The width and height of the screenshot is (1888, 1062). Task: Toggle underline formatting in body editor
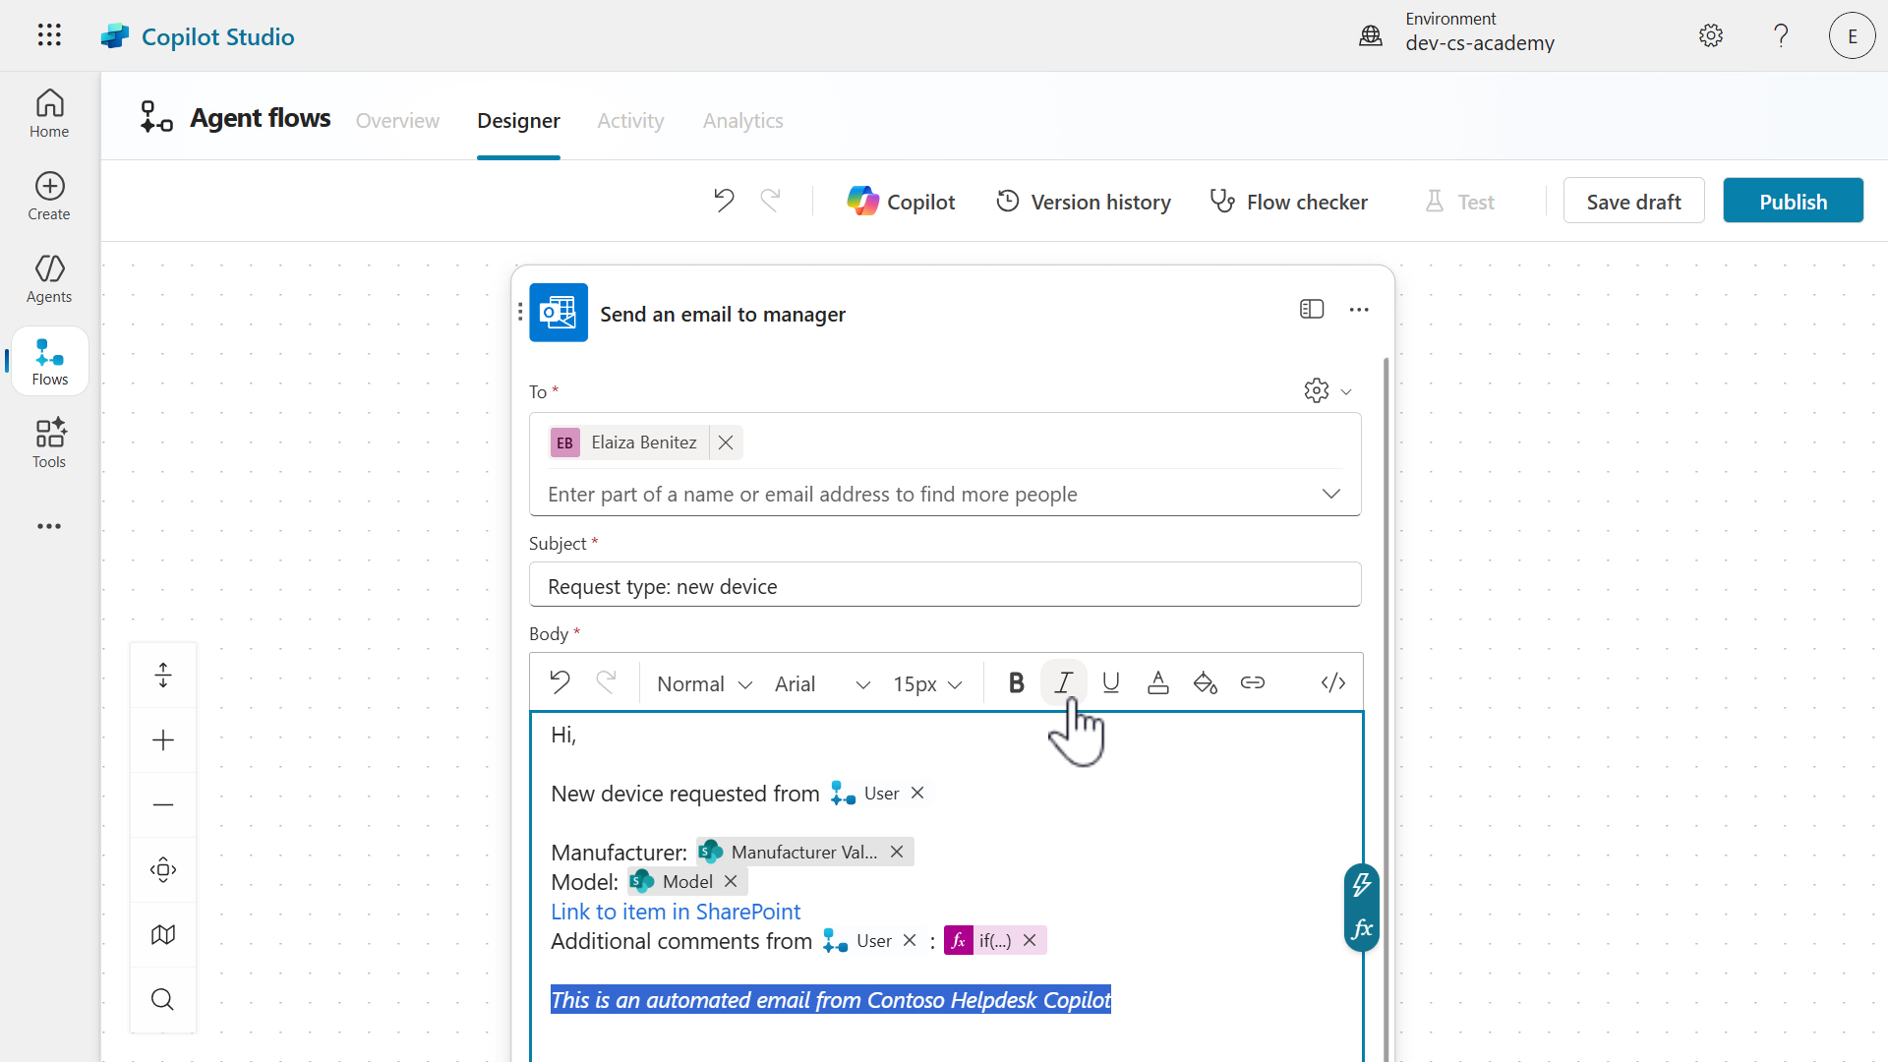tap(1111, 683)
